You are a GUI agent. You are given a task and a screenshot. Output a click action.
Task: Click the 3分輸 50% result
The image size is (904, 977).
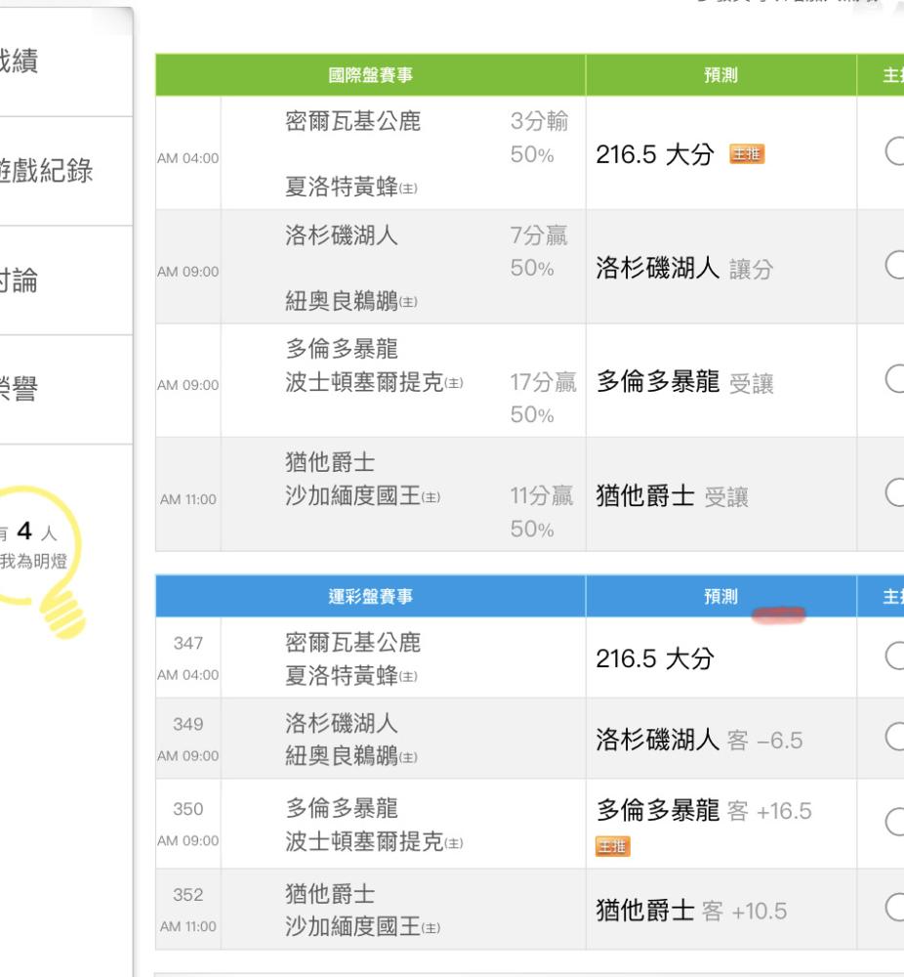(x=539, y=138)
